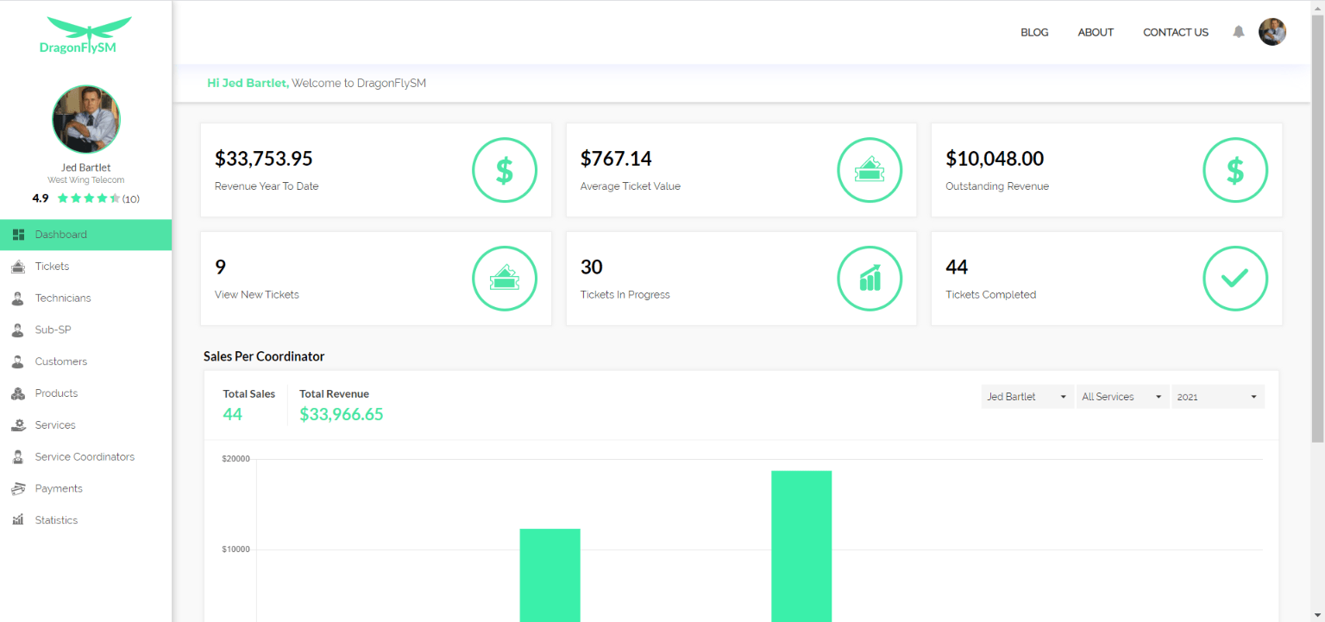1325x622 pixels.
Task: Open the BLOG link
Action: 1034,32
